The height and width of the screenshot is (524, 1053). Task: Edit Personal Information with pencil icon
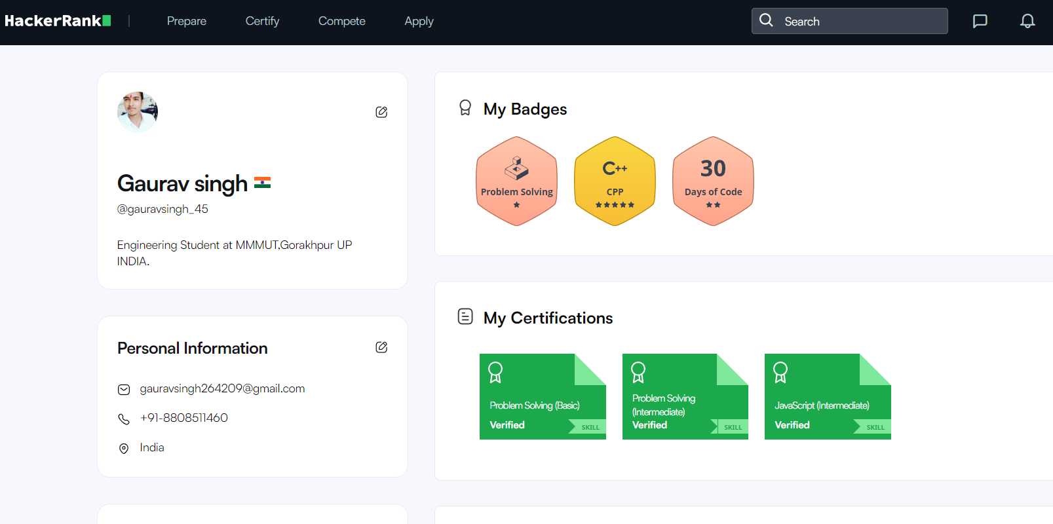tap(381, 347)
